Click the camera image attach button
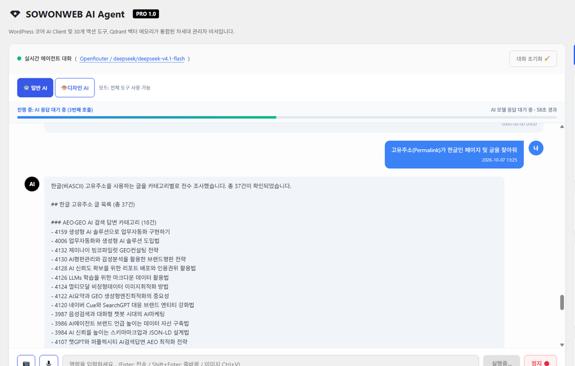 26,362
